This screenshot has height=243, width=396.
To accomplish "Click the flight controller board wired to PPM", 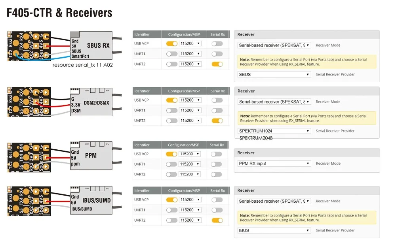I will (29, 158).
